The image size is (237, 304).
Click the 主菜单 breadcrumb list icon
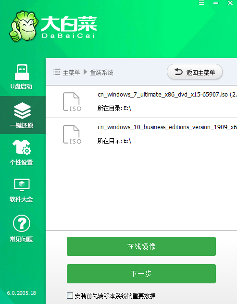pos(57,72)
